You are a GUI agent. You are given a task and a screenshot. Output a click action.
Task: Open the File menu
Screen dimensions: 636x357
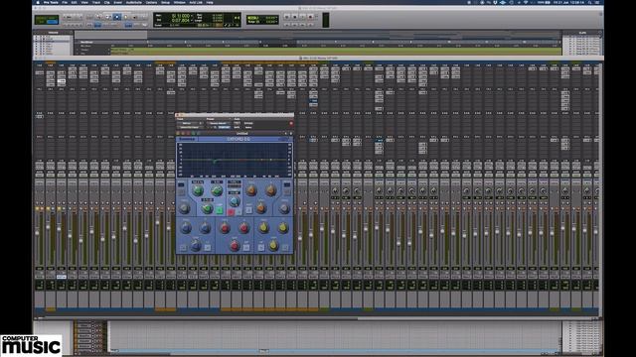click(x=65, y=2)
